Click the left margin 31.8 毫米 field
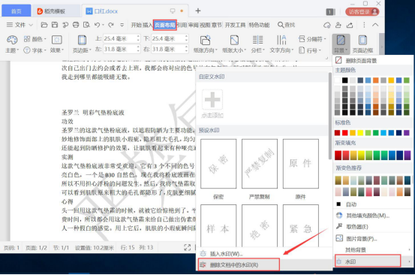This screenshot has width=415, height=275. 121,49
